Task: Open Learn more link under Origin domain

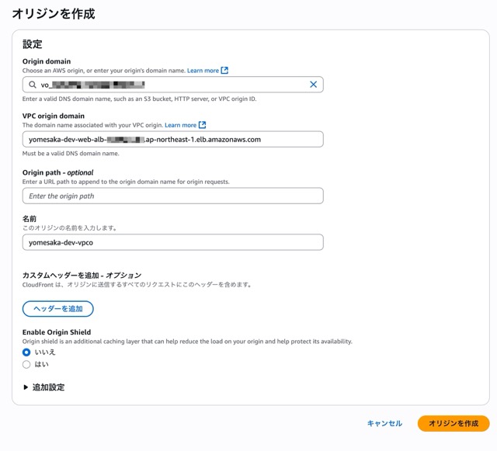Action: [x=203, y=71]
